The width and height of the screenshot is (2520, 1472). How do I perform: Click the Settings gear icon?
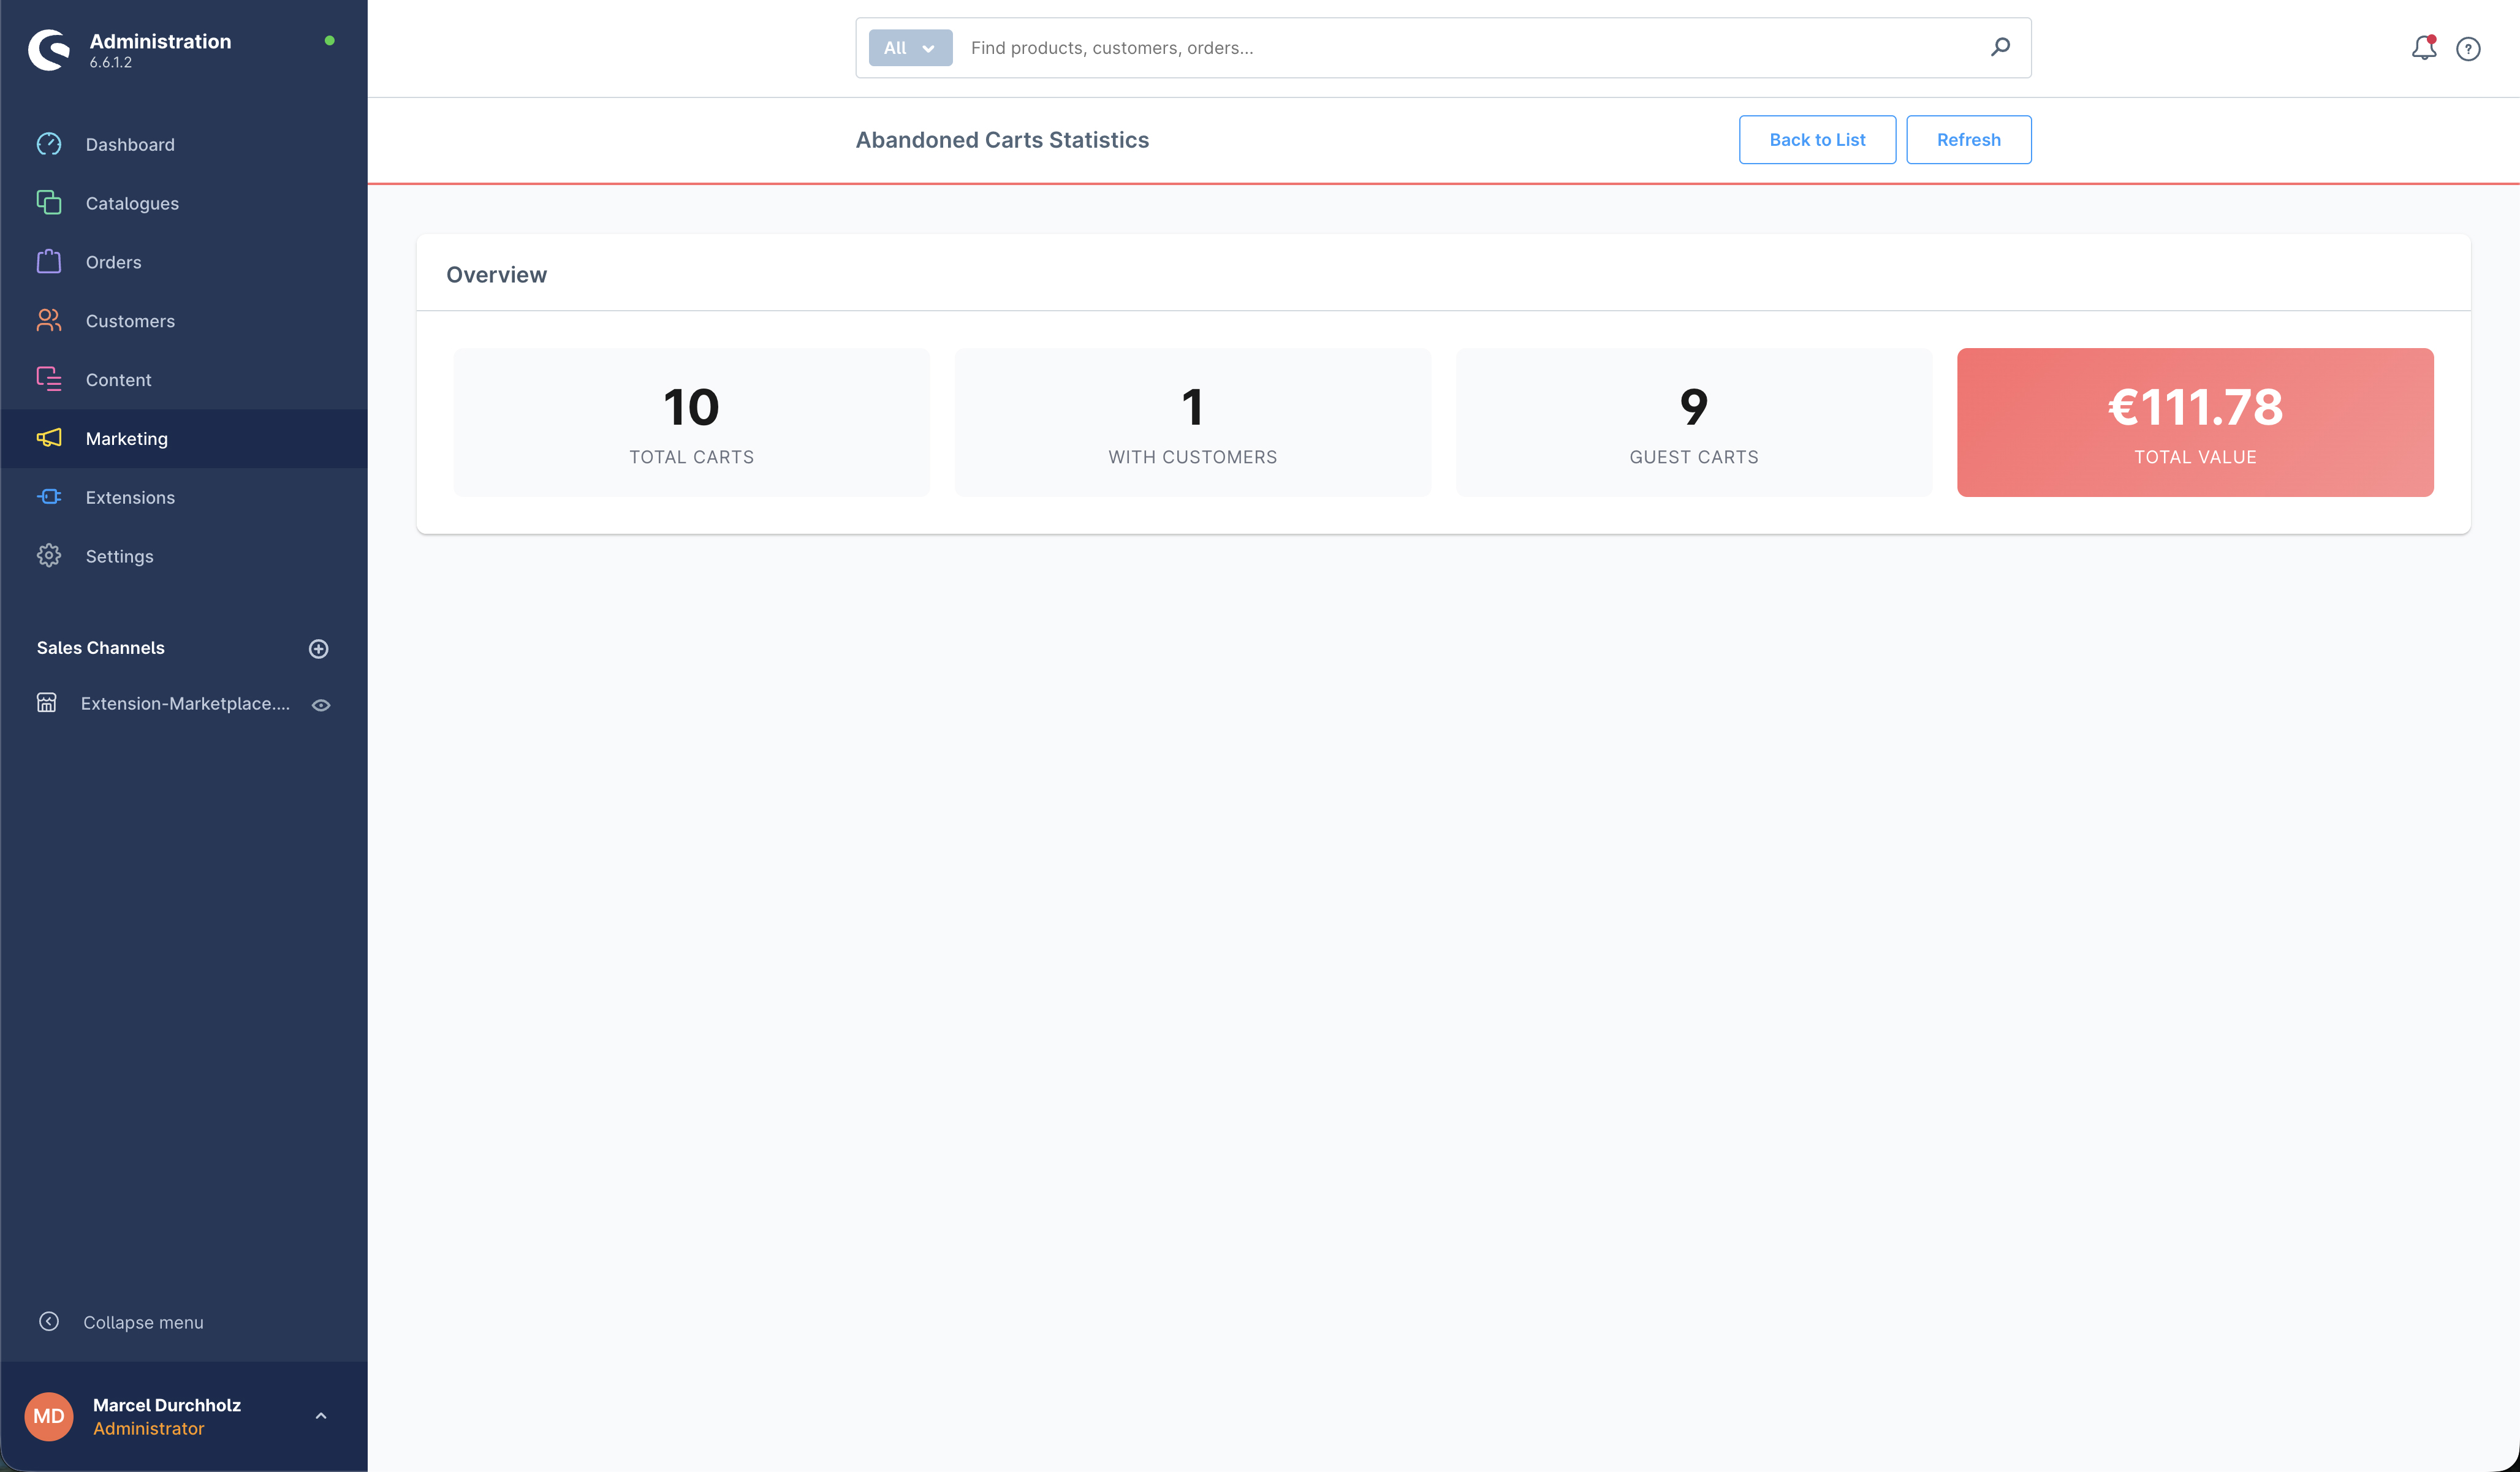(49, 556)
